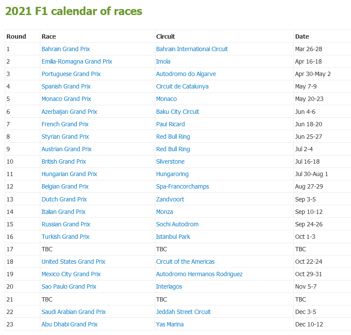This screenshot has width=351, height=335.
Task: Open the Yas Marina circuit link
Action: (170, 324)
